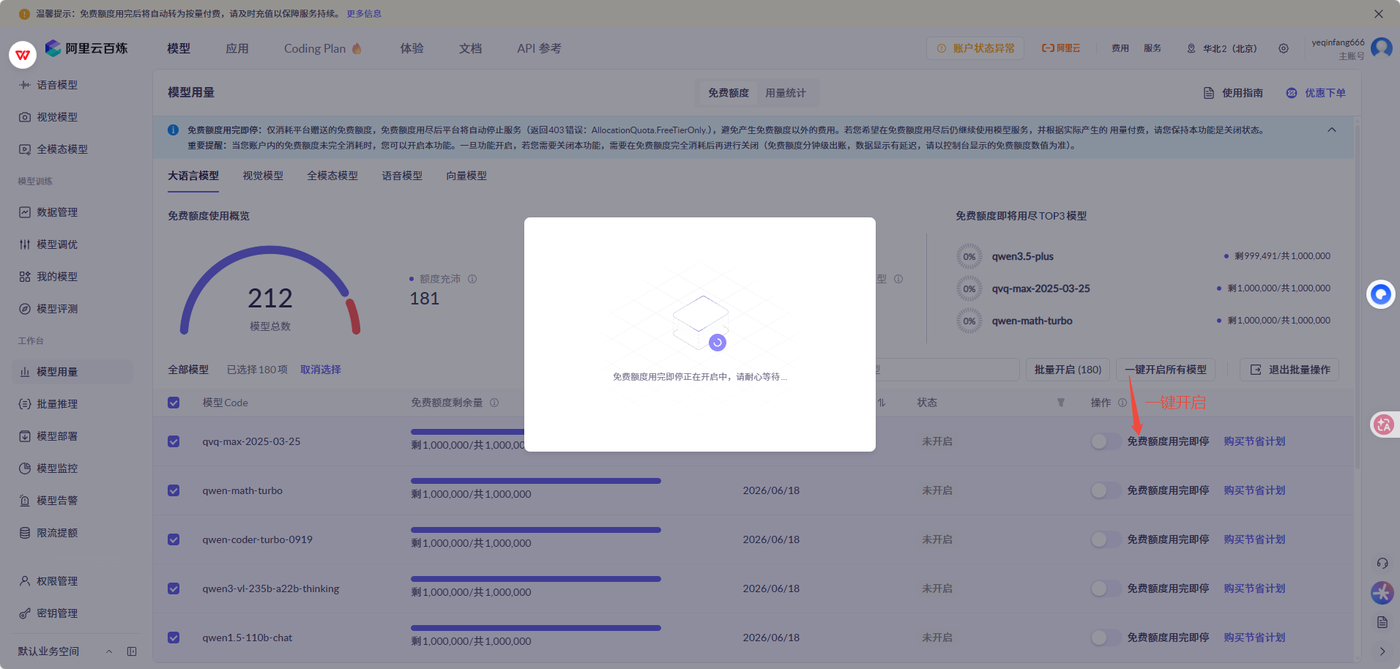Uncheck the qwen-coder-turbo-0919 row checkbox

pyautogui.click(x=174, y=539)
